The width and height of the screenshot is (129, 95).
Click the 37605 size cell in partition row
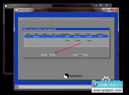89,37
